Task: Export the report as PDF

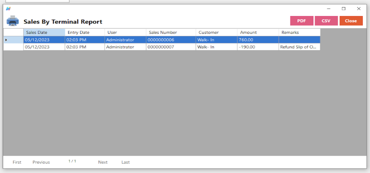Action: pos(302,21)
